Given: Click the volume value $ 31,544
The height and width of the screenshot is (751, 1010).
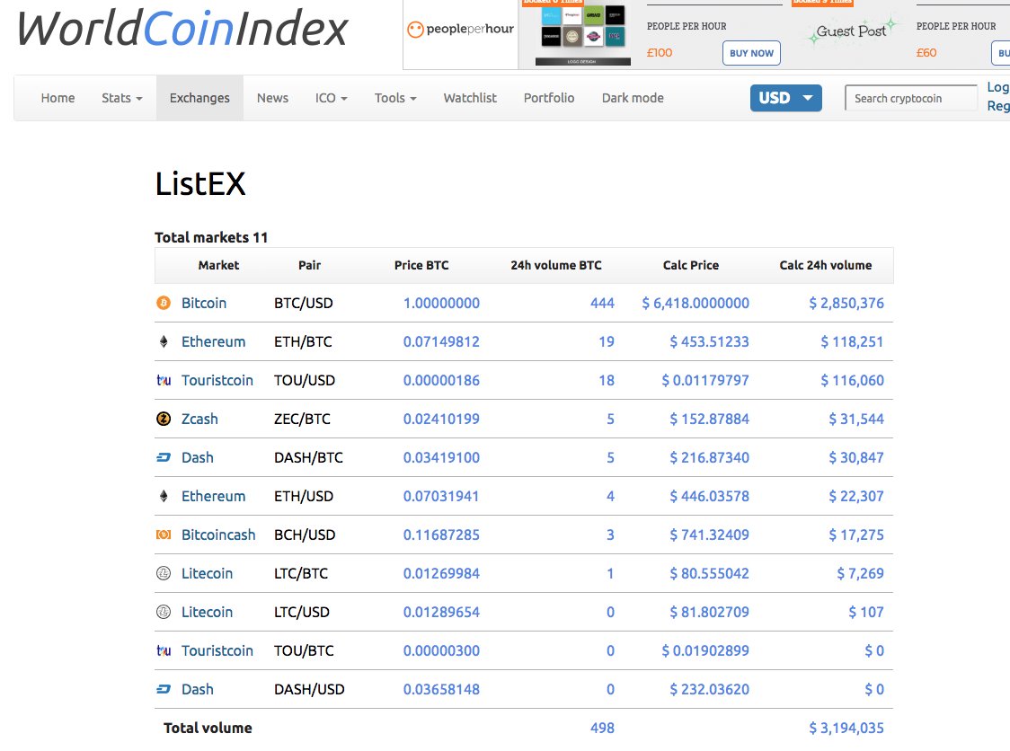Looking at the screenshot, I should click(856, 419).
